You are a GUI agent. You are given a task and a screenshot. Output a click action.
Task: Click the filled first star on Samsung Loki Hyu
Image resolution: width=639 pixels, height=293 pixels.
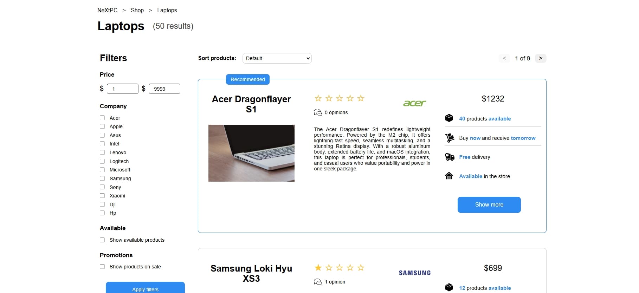[x=318, y=268]
